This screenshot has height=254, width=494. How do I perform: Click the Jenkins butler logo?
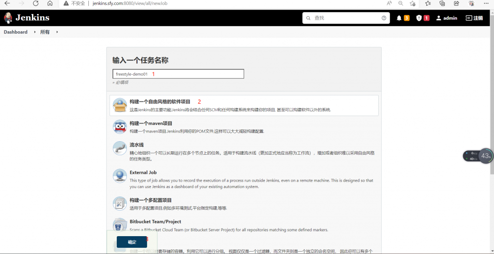point(8,18)
